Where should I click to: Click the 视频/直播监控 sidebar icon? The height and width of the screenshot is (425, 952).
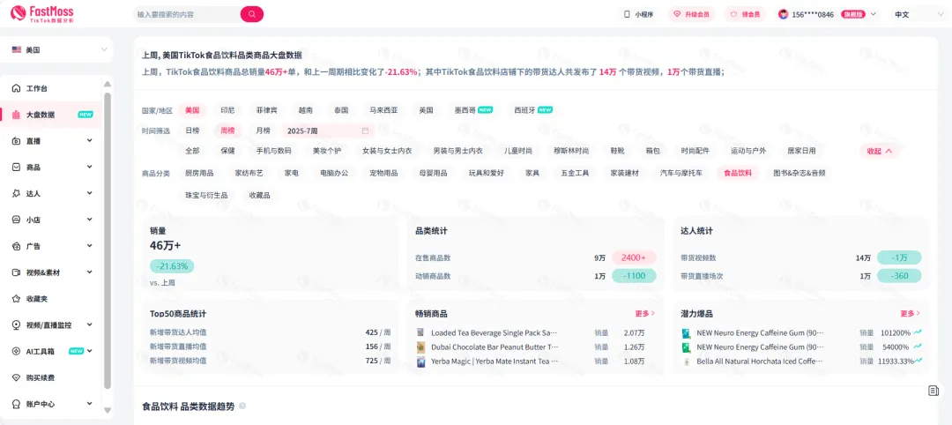pyautogui.click(x=17, y=324)
